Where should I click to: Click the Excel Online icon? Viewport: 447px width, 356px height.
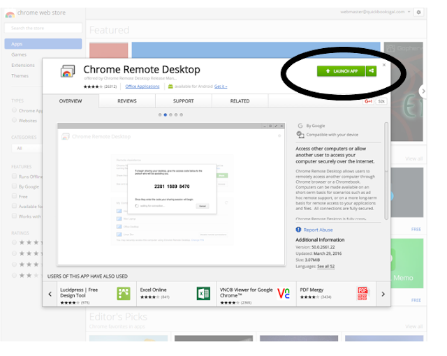(x=203, y=294)
